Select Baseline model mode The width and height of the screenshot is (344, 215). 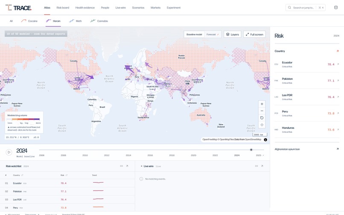[x=194, y=35]
